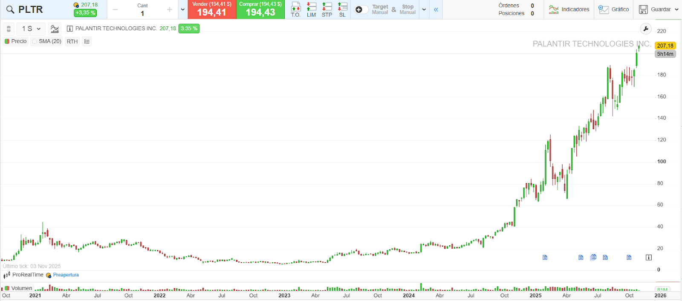The image size is (682, 301).
Task: Click the +3,35 % badge under price
Action: click(x=85, y=13)
